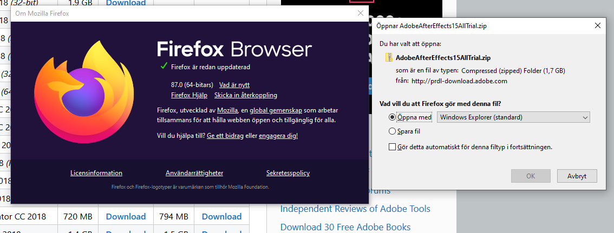Select the Öppna med radio button
Image resolution: width=614 pixels, height=233 pixels.
coord(393,117)
